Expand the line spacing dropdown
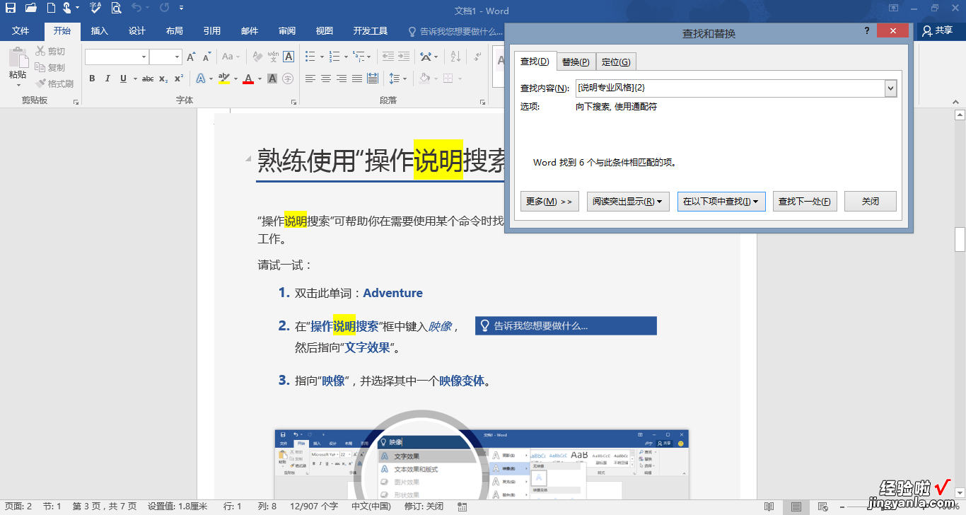Image resolution: width=966 pixels, height=515 pixels. pyautogui.click(x=398, y=79)
